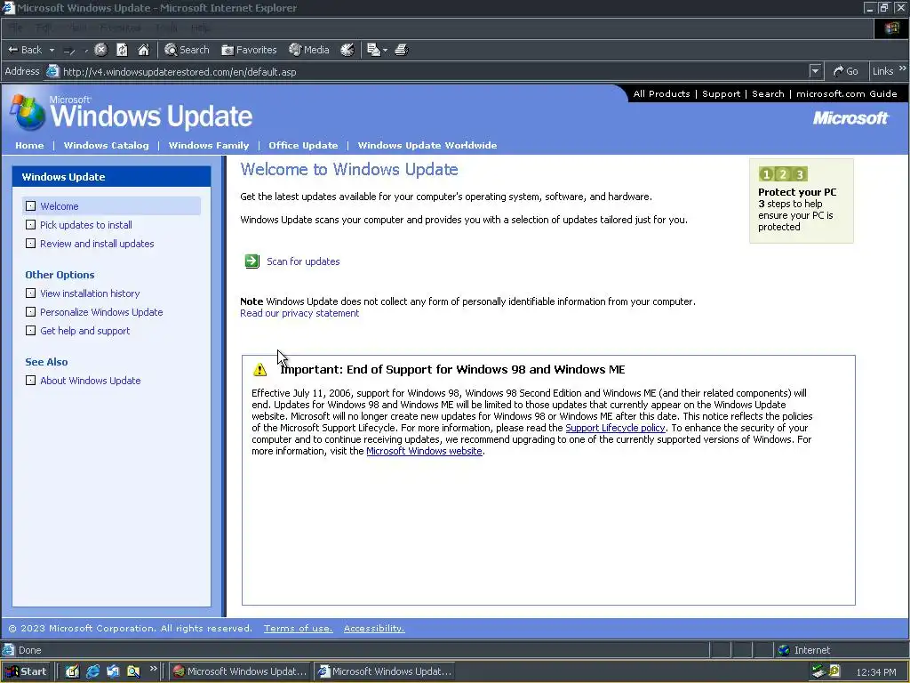Click the Go button
The width and height of the screenshot is (910, 683).
click(846, 71)
